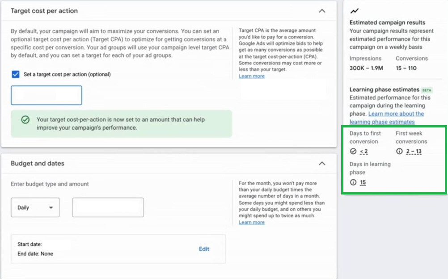Collapse the Target cost per action section
Screen dimensions: 448x279
tap(322, 10)
